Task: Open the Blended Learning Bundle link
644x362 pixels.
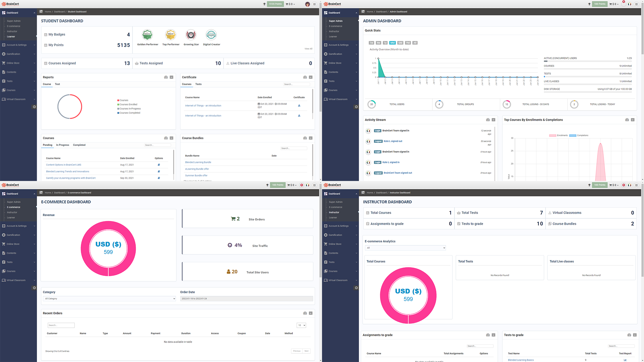Action: coord(198,162)
